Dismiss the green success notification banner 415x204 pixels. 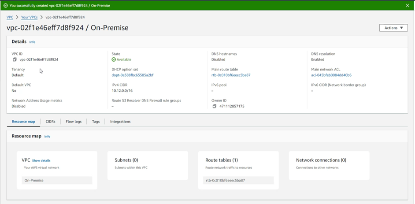pos(408,5)
